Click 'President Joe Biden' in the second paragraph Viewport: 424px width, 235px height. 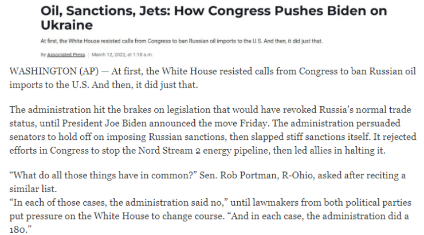[104, 123]
